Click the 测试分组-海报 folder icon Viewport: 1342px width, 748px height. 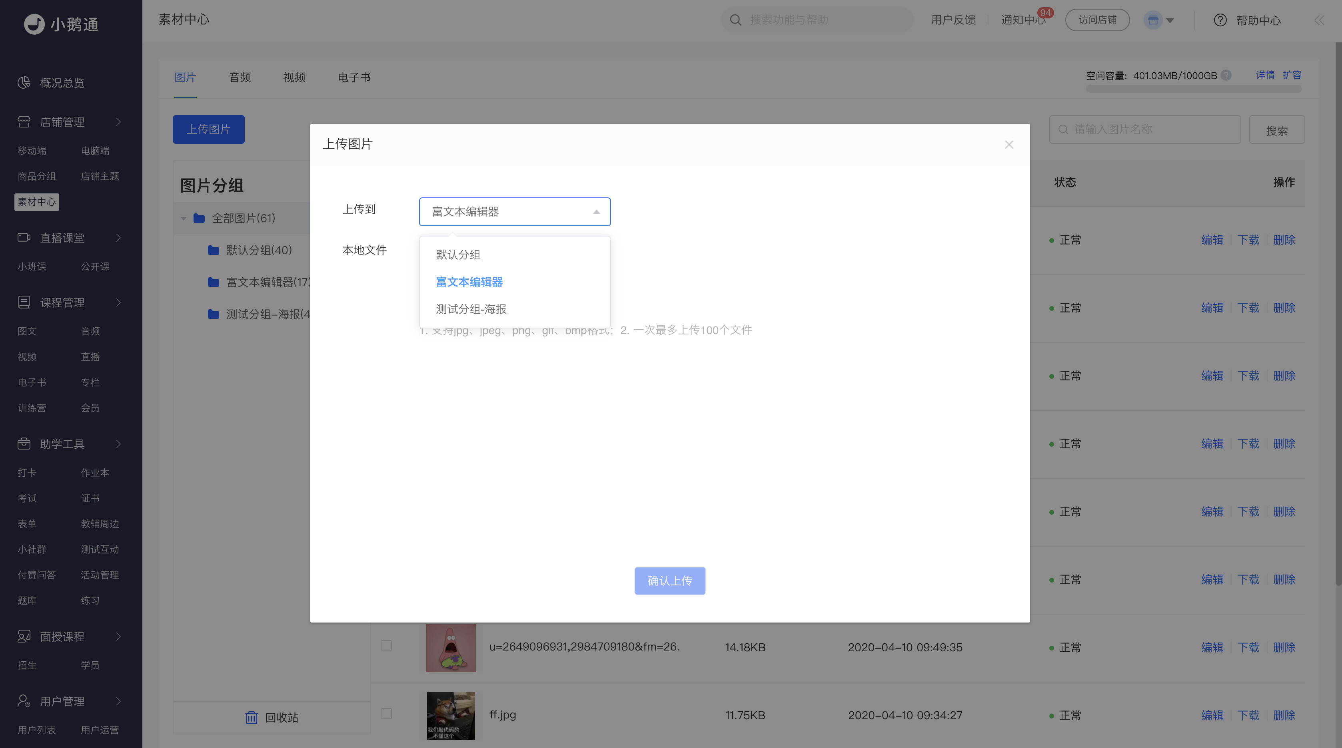point(214,314)
